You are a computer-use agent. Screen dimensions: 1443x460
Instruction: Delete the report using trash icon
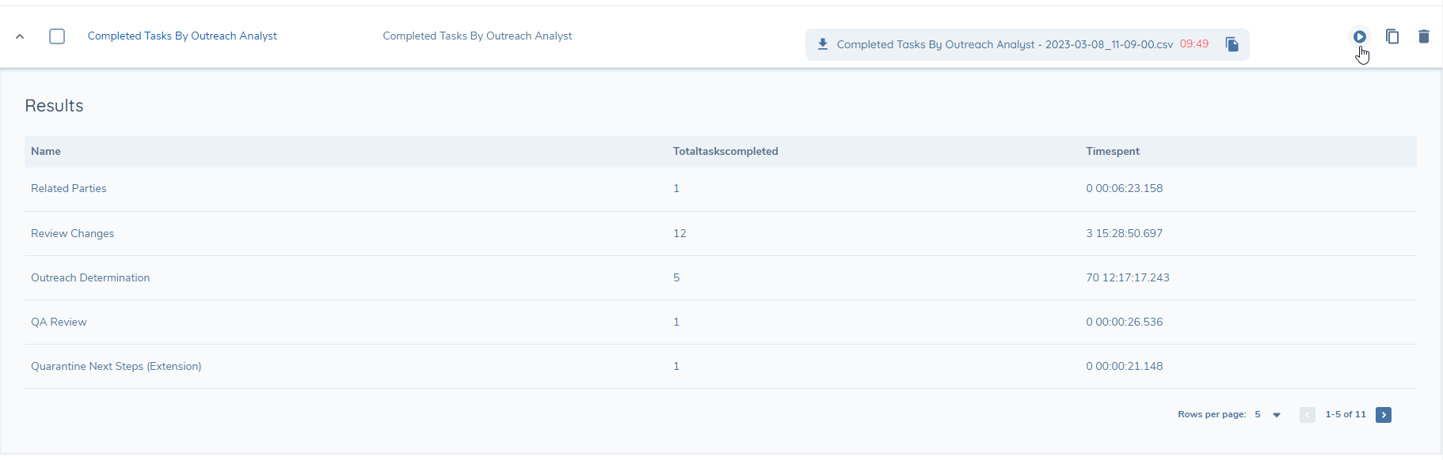click(x=1423, y=36)
